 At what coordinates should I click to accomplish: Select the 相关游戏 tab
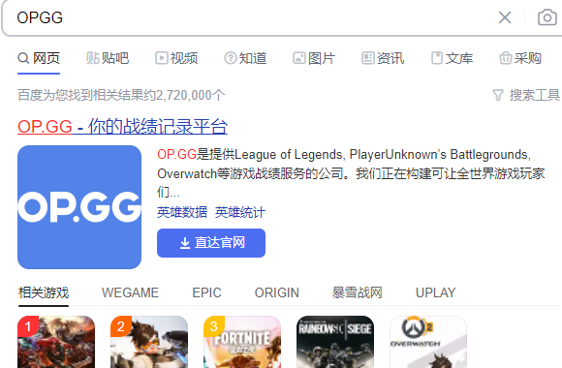44,292
